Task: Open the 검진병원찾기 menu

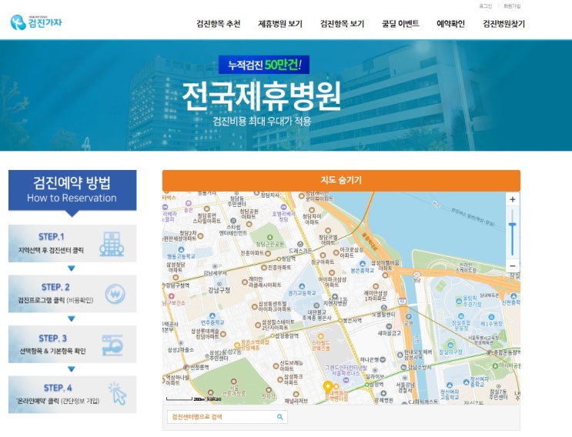Action: (x=503, y=24)
